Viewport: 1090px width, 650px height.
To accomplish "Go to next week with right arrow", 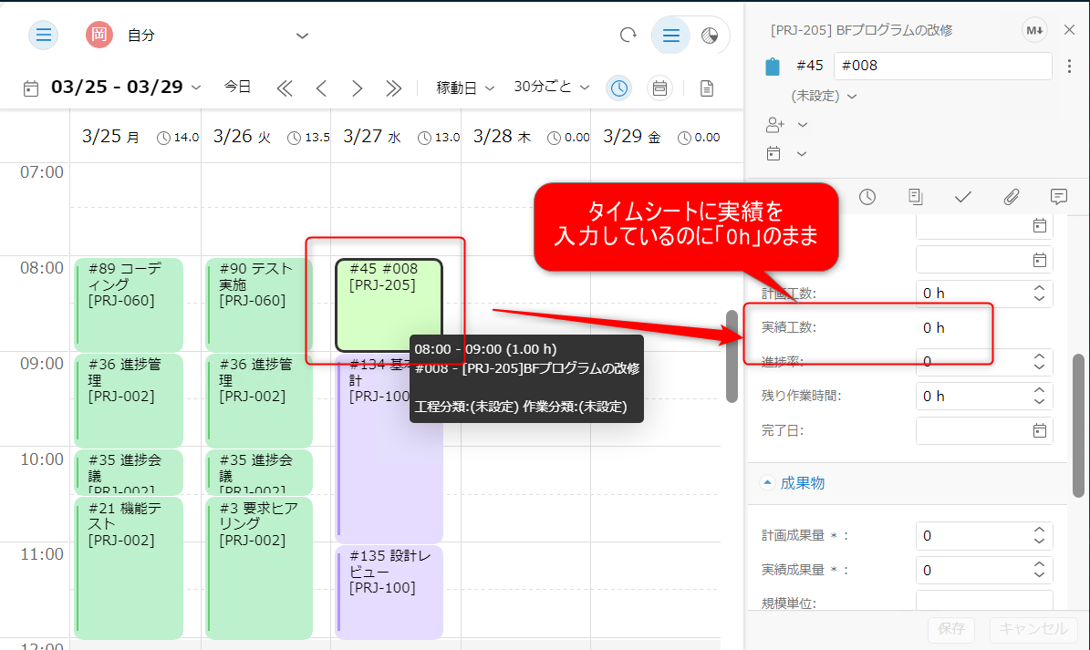I will 358,88.
